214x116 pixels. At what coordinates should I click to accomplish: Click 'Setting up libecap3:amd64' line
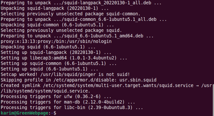(64, 58)
